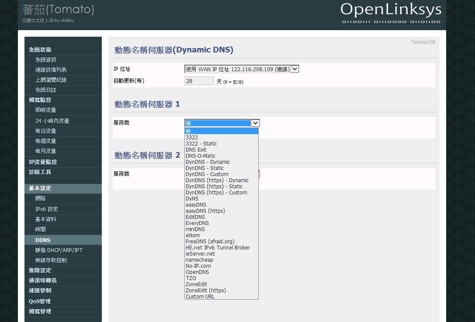Expand 頻寬管理 section
Viewport: 475px width, 322px height.
63,312
